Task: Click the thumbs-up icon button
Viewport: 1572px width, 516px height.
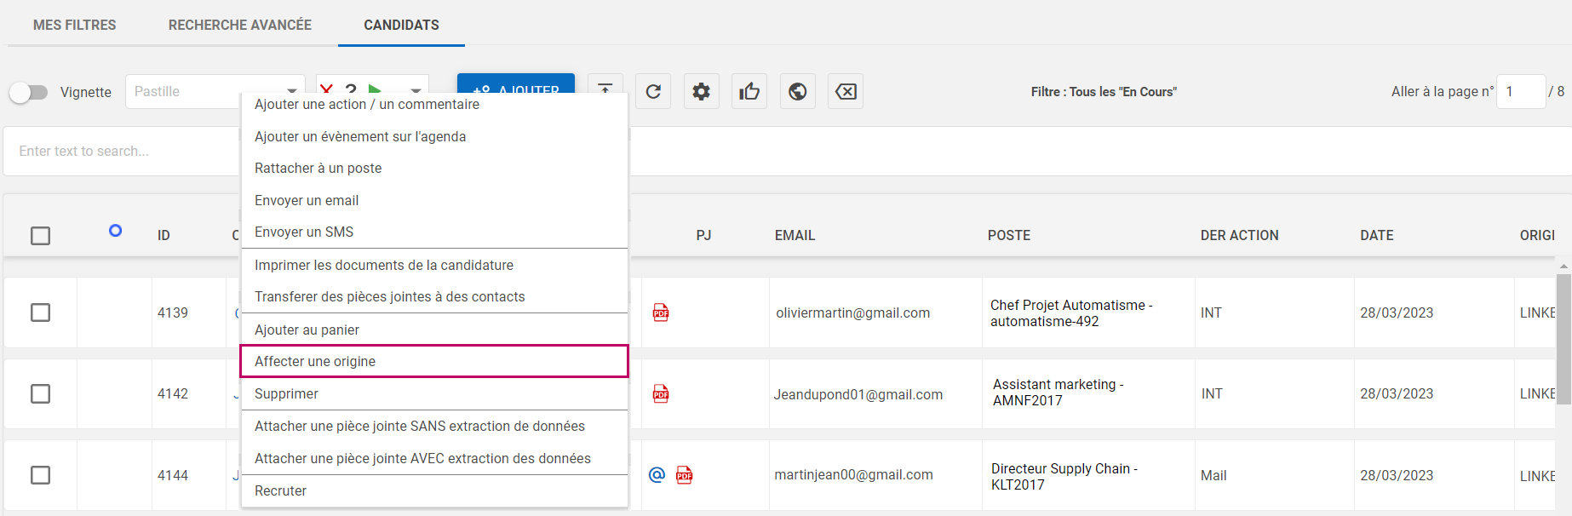Action: [x=749, y=91]
